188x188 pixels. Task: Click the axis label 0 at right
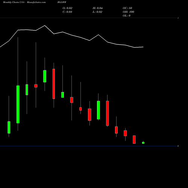pyautogui.click(x=178, y=146)
